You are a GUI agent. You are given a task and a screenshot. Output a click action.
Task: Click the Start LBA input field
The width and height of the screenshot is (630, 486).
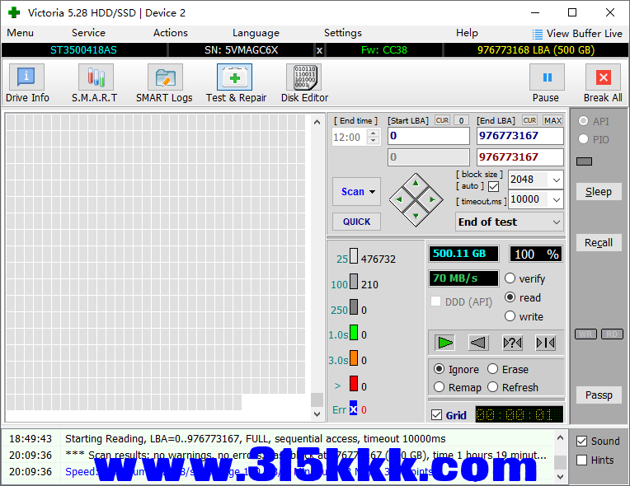tap(427, 136)
